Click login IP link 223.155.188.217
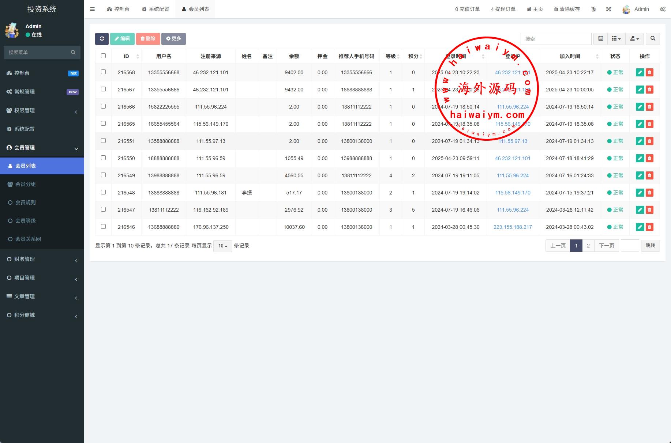Viewport: 671px width, 443px height. click(513, 227)
